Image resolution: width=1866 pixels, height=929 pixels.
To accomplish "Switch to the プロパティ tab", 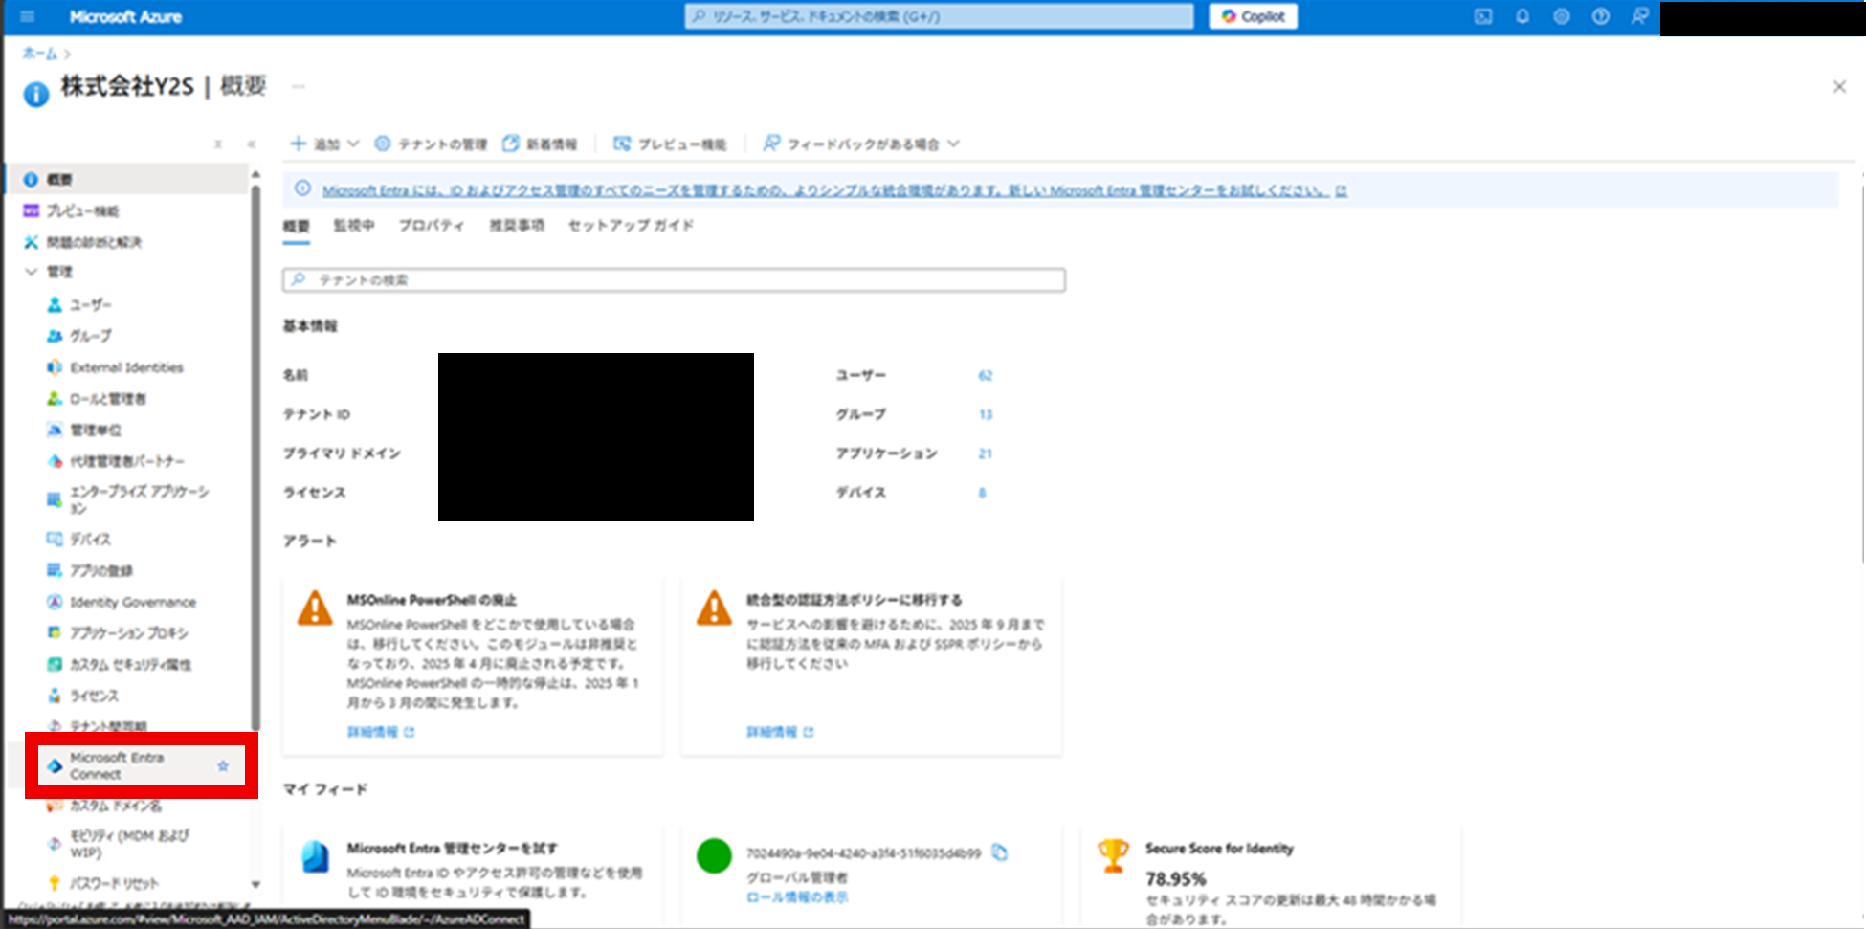I will point(432,226).
